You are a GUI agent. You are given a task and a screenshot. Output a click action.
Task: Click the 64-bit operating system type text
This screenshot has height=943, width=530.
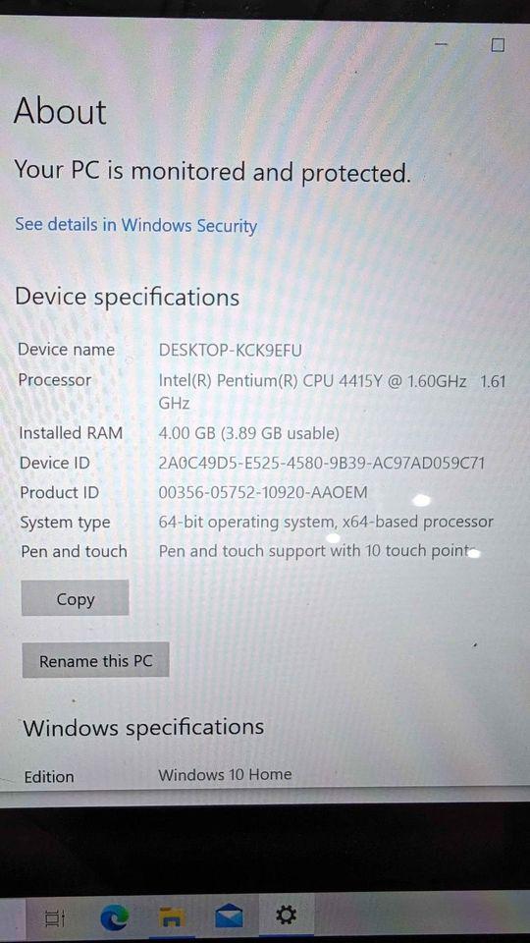(326, 522)
